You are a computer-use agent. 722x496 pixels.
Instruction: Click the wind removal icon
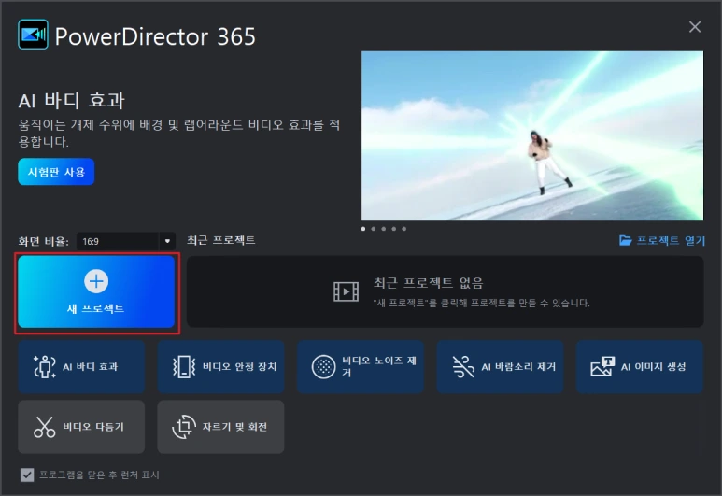point(463,367)
